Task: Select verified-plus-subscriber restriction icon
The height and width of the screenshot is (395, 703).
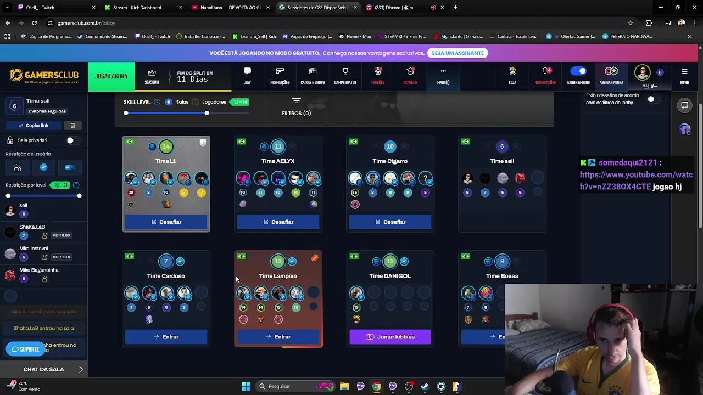Action: 70,167
